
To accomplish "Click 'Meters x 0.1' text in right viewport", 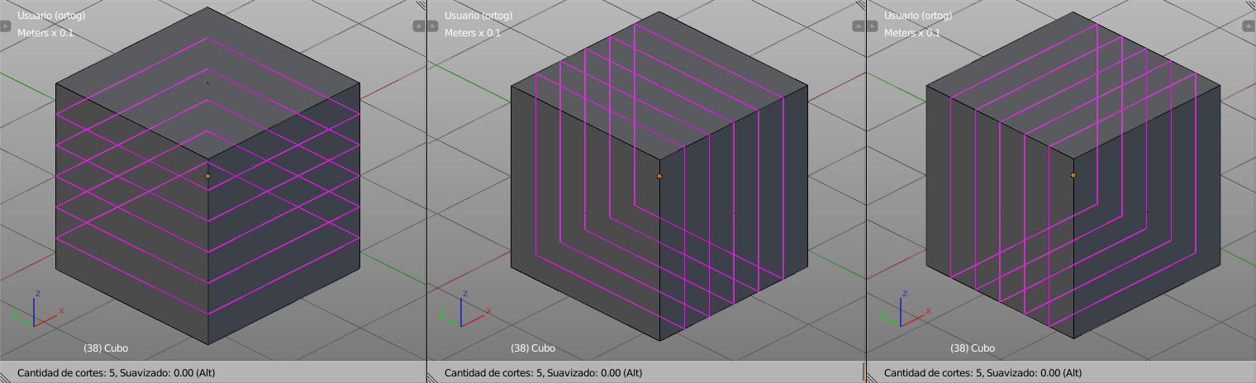I will coord(912,33).
